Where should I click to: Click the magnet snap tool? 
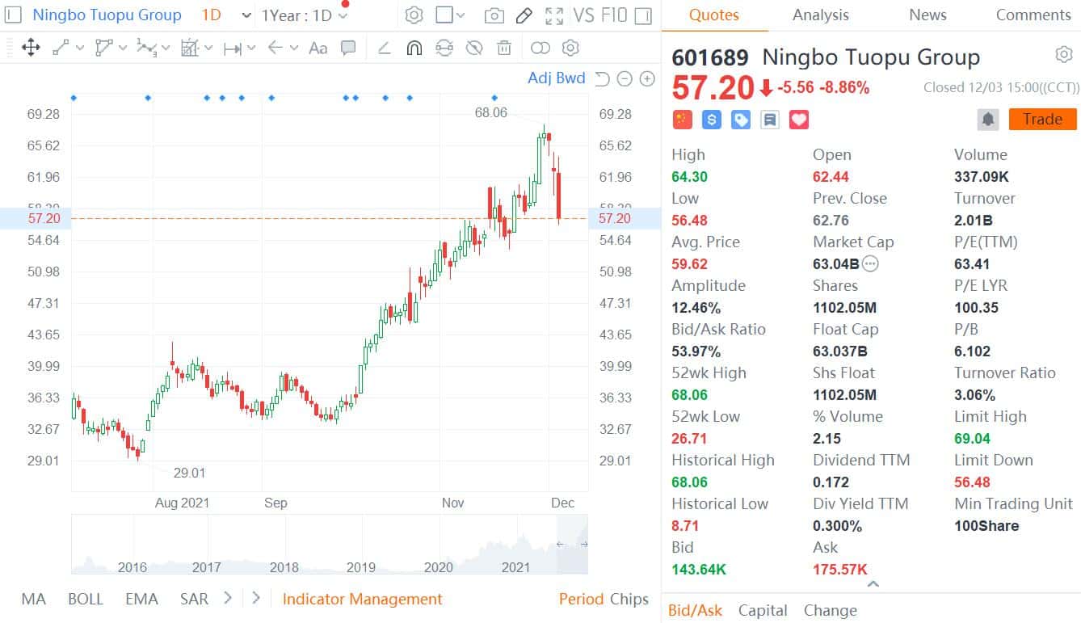[414, 48]
